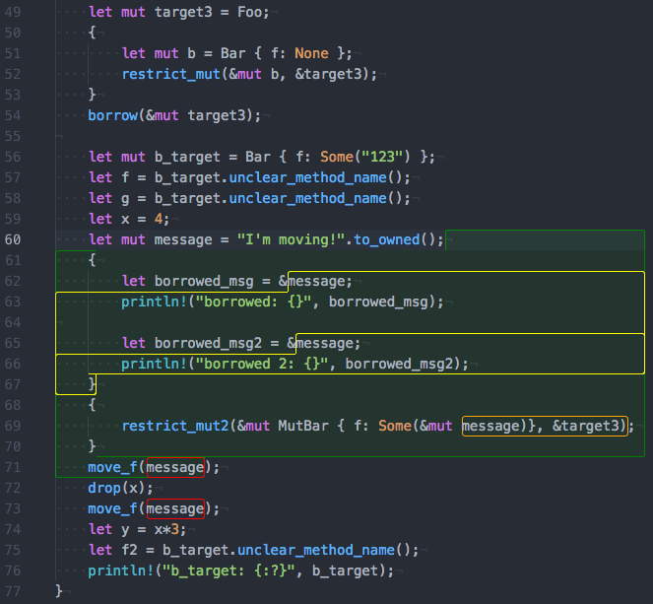Click line number 69 in the gutter
The image size is (653, 604).
click(13, 426)
